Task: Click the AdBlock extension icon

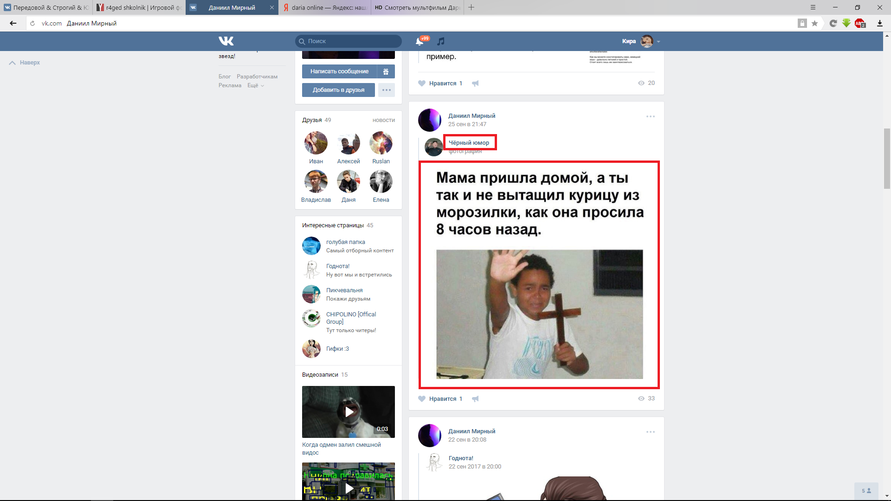Action: click(x=859, y=23)
